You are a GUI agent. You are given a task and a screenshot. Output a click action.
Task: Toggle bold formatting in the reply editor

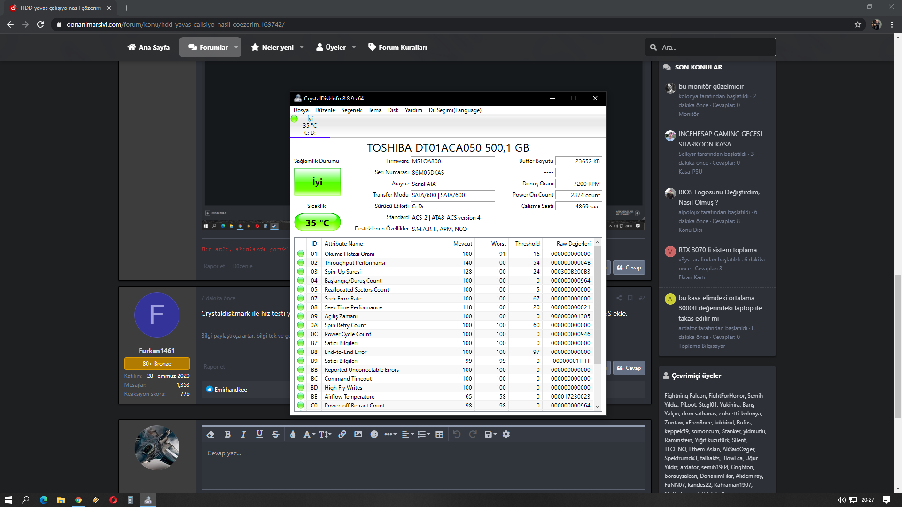(x=227, y=434)
